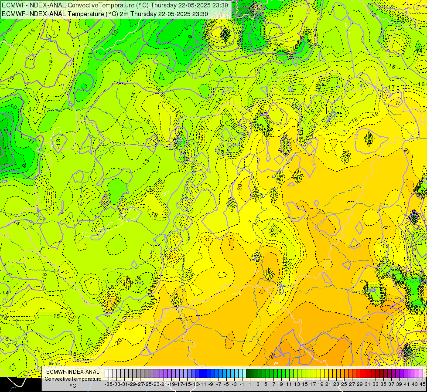
Task: Click the -21 value on the legend scale
Action: 164,384
